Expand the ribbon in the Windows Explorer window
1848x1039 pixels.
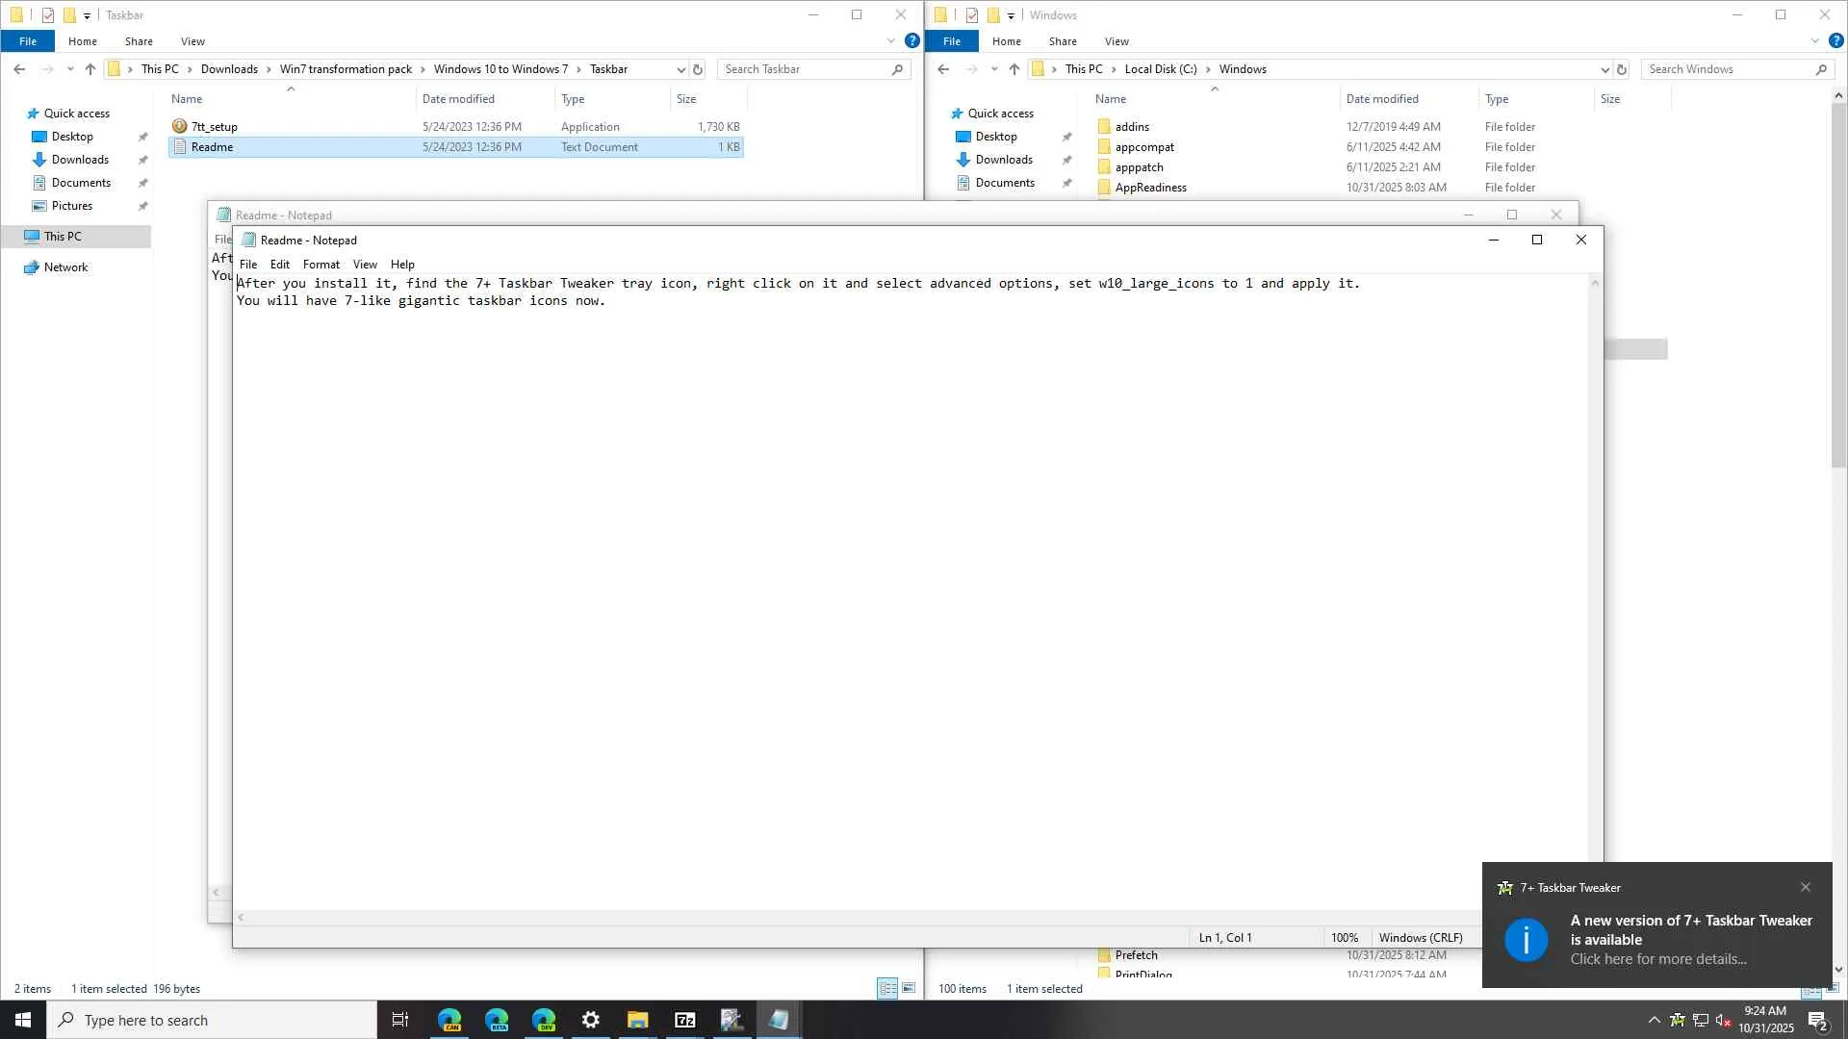point(1814,41)
